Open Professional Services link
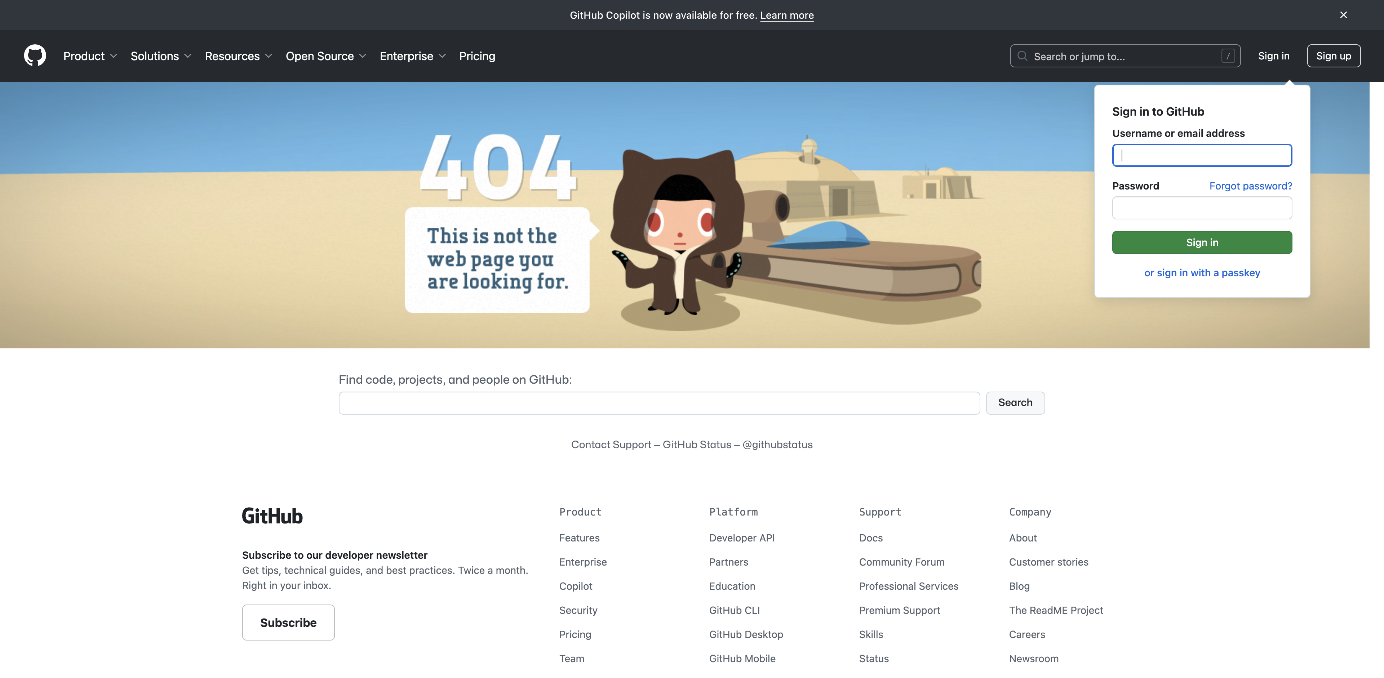1384x678 pixels. 909,586
